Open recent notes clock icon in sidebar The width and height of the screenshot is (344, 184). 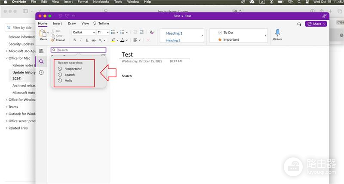click(x=41, y=72)
